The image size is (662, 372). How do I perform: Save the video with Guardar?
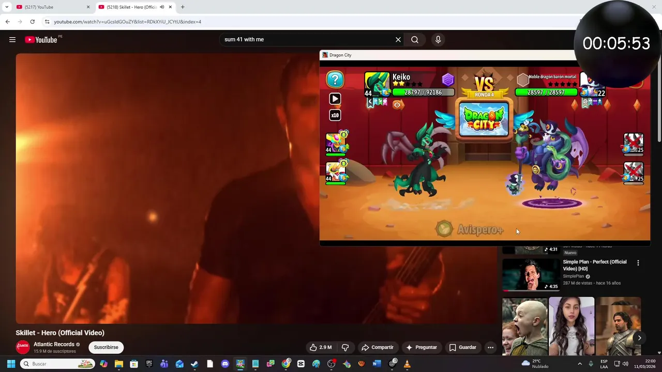(x=462, y=347)
